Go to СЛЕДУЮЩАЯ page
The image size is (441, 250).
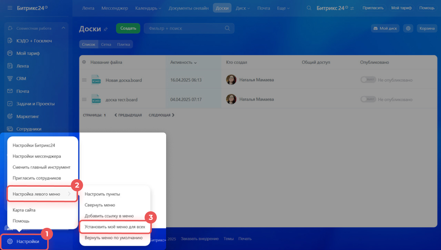(x=161, y=115)
